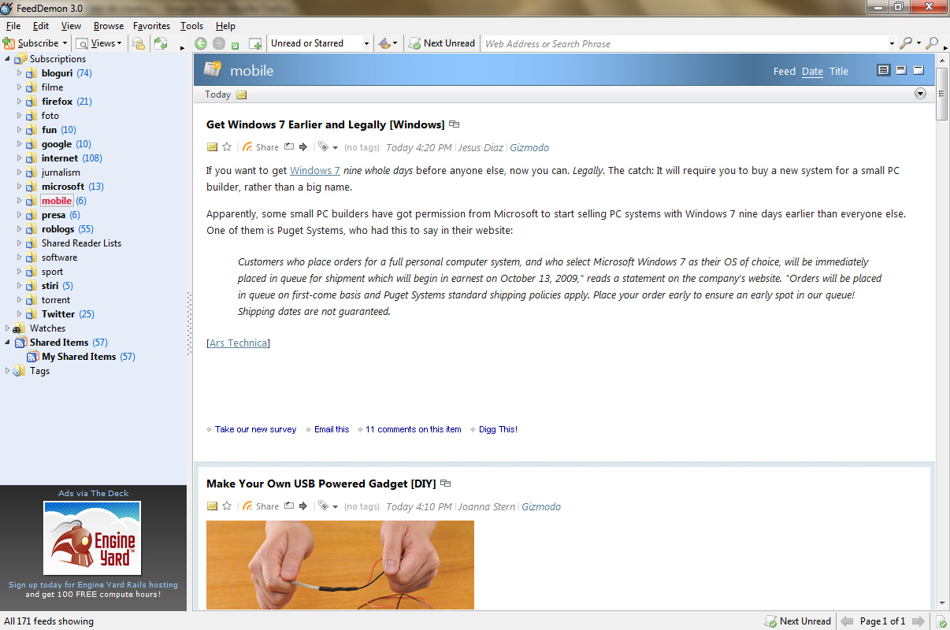
Task: Open 11 comments on this item link
Action: point(414,430)
